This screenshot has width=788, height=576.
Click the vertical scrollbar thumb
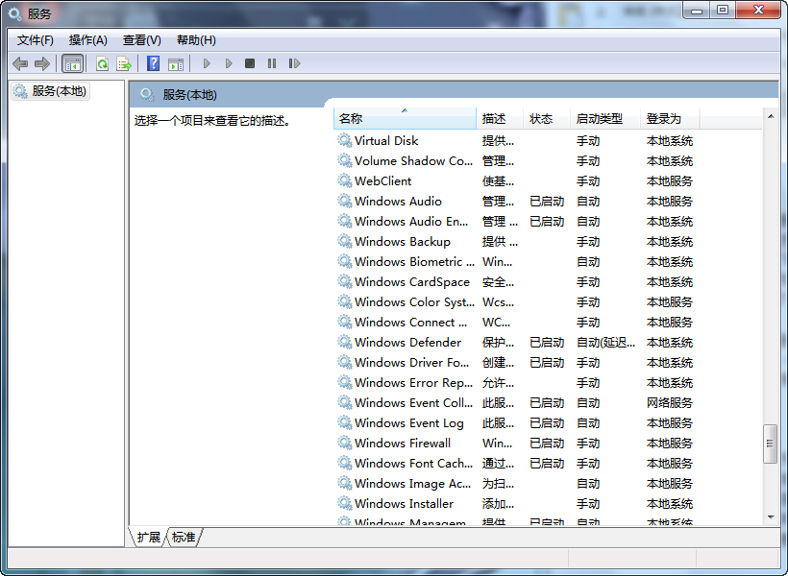(x=770, y=444)
